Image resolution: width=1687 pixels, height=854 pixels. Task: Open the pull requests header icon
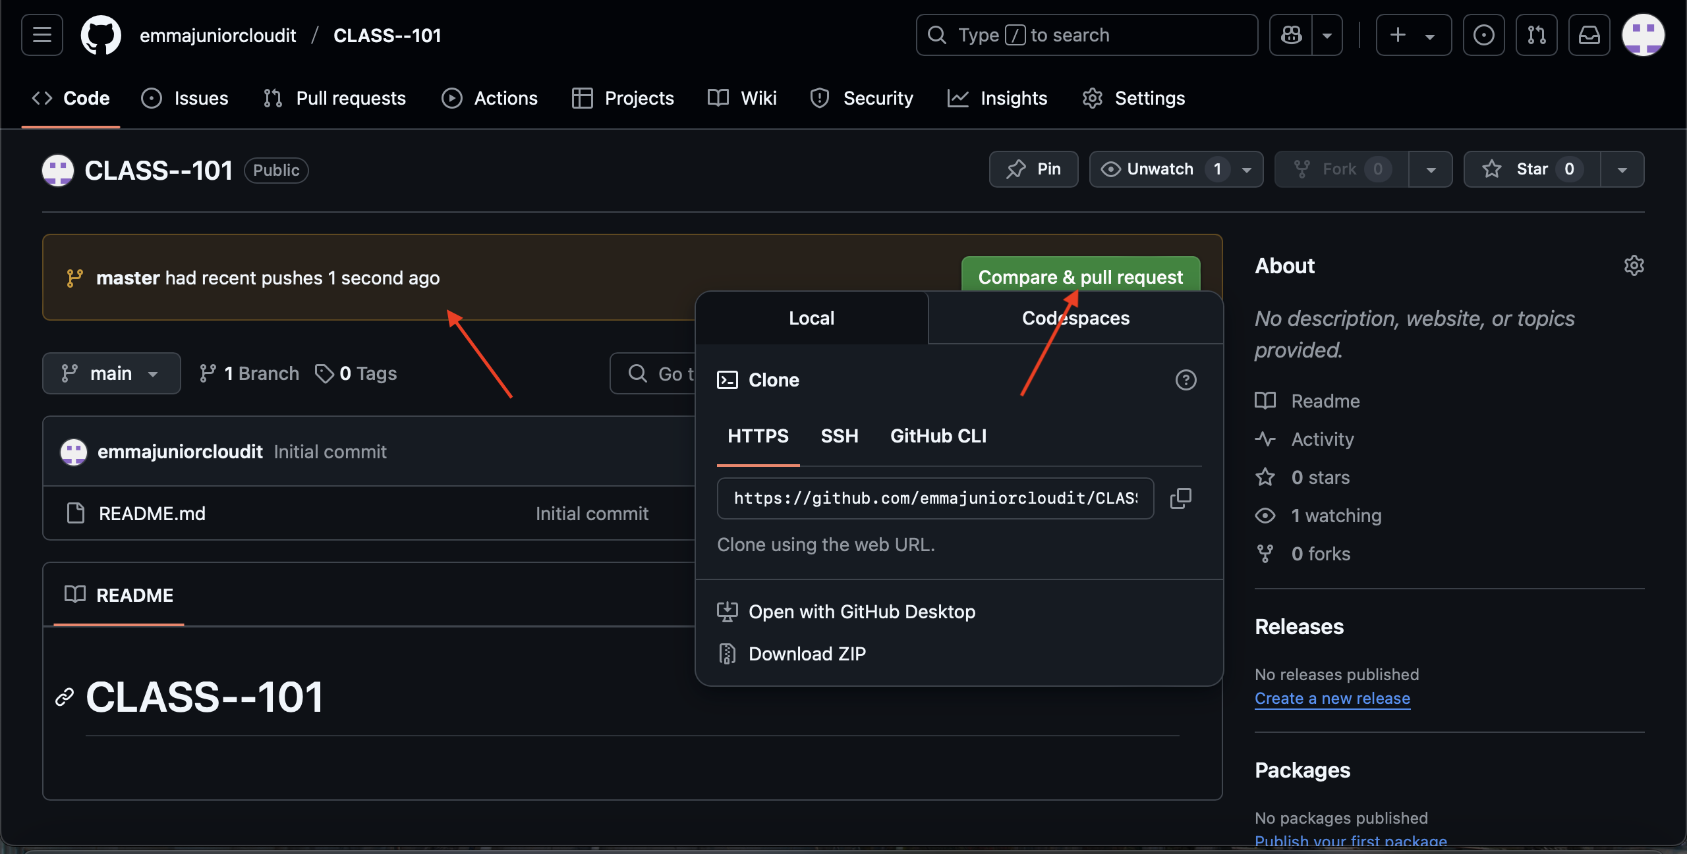point(1536,35)
